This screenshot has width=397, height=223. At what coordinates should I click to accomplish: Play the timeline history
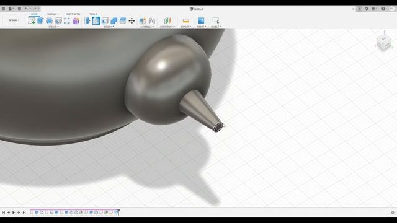[x=14, y=212]
